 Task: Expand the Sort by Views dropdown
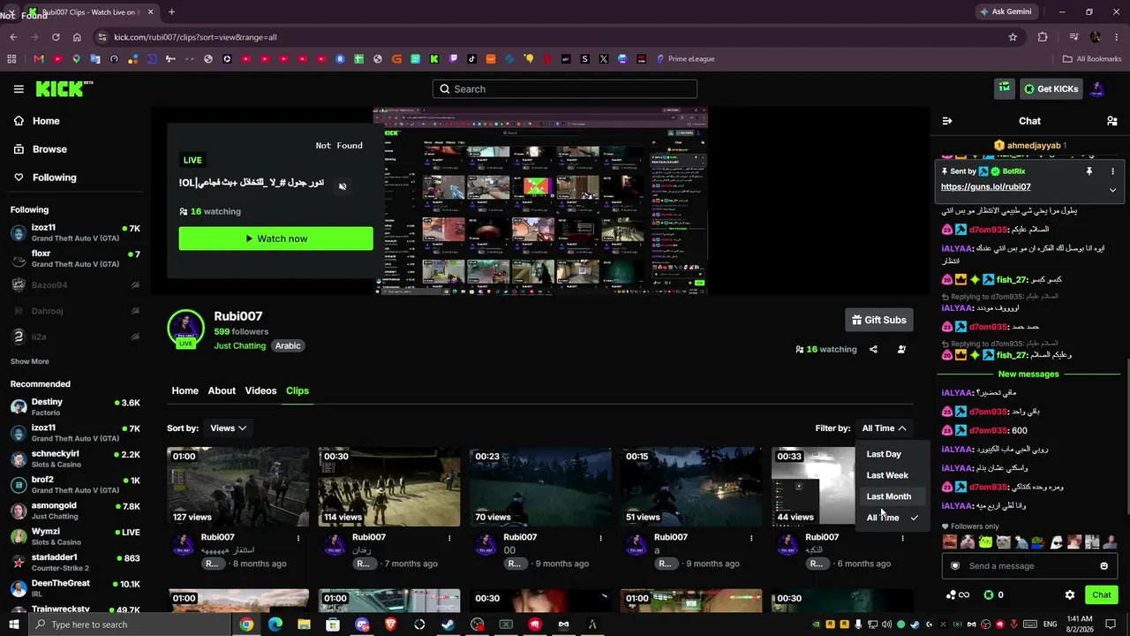228,428
